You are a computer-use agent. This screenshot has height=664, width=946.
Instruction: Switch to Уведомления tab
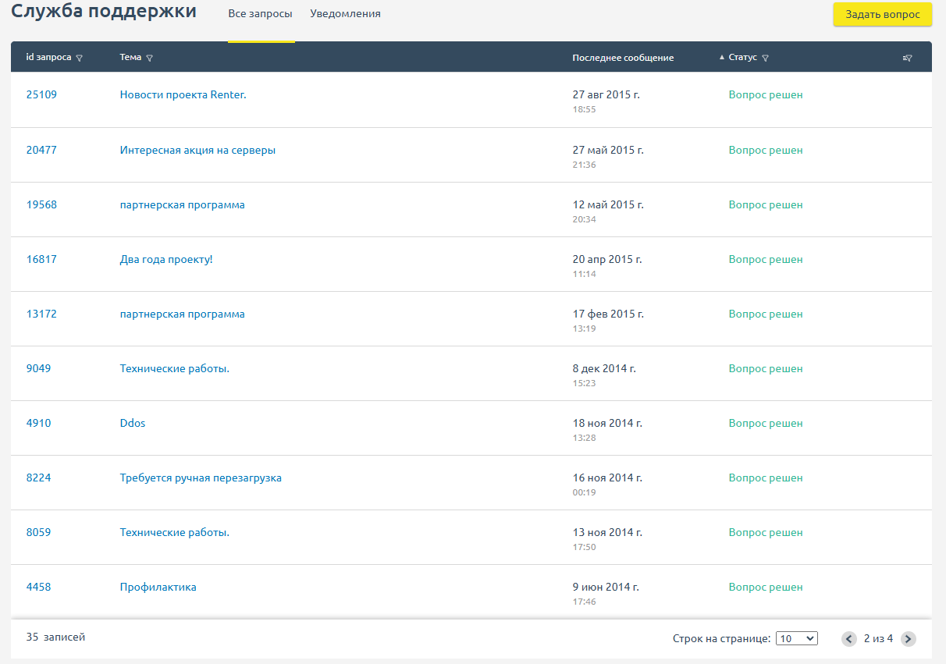tap(345, 14)
